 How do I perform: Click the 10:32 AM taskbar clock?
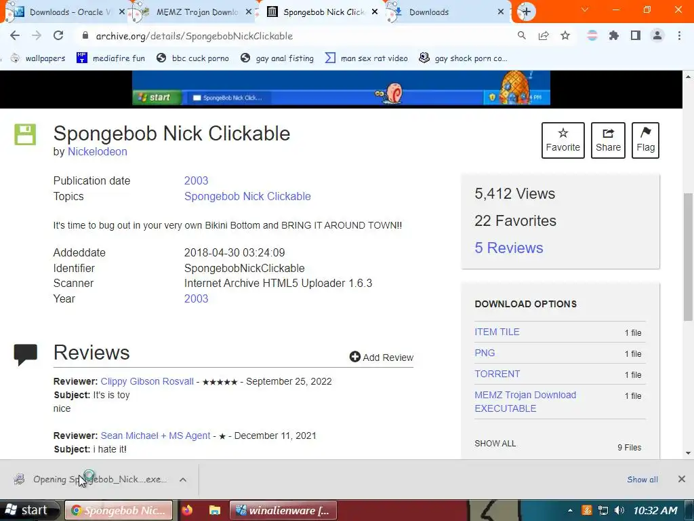point(655,511)
